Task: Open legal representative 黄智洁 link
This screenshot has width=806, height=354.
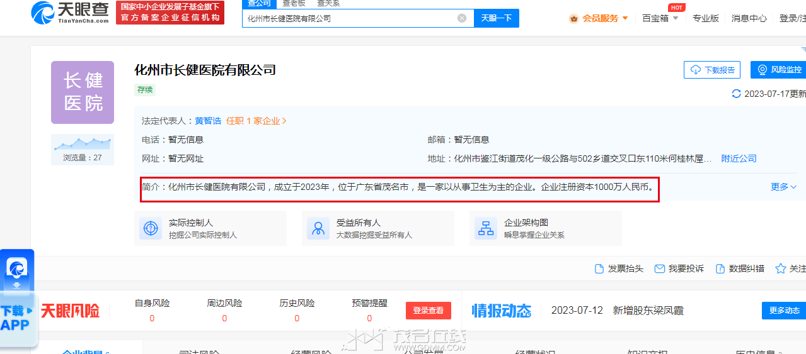Action: (x=208, y=121)
